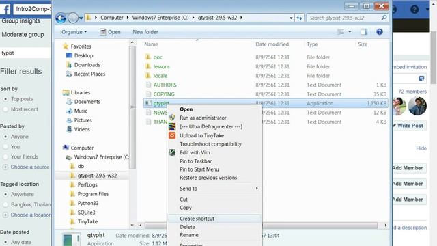Click the Explorer Back arrow button
Viewport: 437px width, 246px height.
click(61, 18)
